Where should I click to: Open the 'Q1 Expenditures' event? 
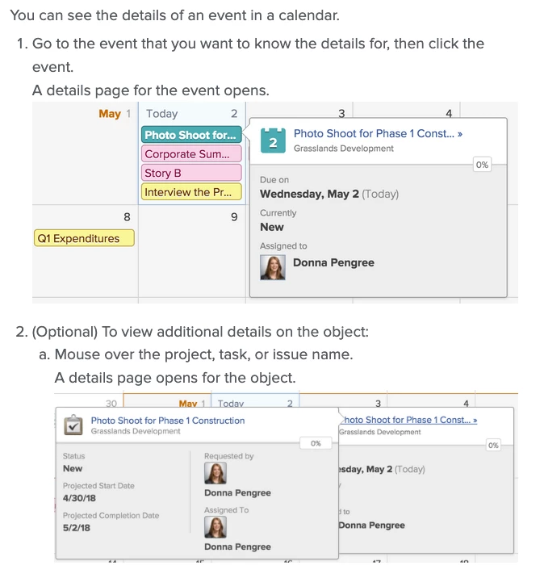[x=84, y=238]
